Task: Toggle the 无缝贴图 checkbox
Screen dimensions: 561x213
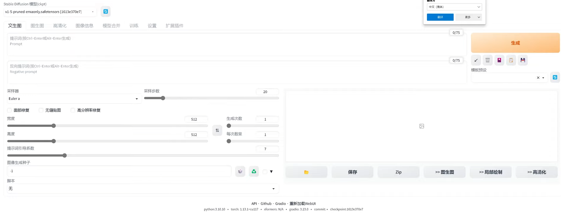Action: 41,110
